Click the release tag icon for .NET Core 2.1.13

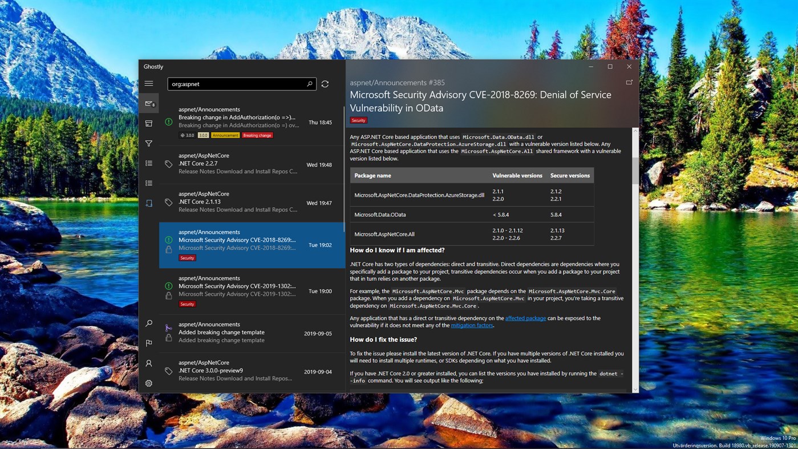pos(169,203)
